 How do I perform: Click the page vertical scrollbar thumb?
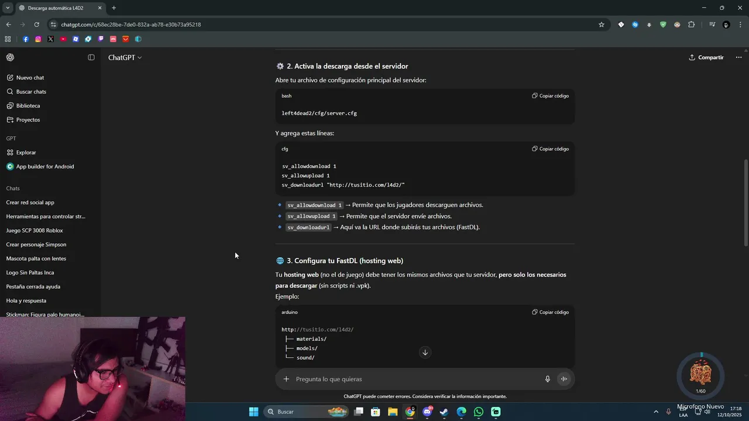click(x=745, y=202)
